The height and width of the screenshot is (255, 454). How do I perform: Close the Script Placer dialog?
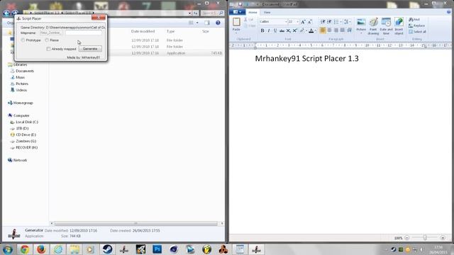[x=99, y=18]
